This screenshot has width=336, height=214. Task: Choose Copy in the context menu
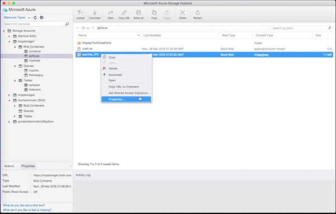pos(127,57)
